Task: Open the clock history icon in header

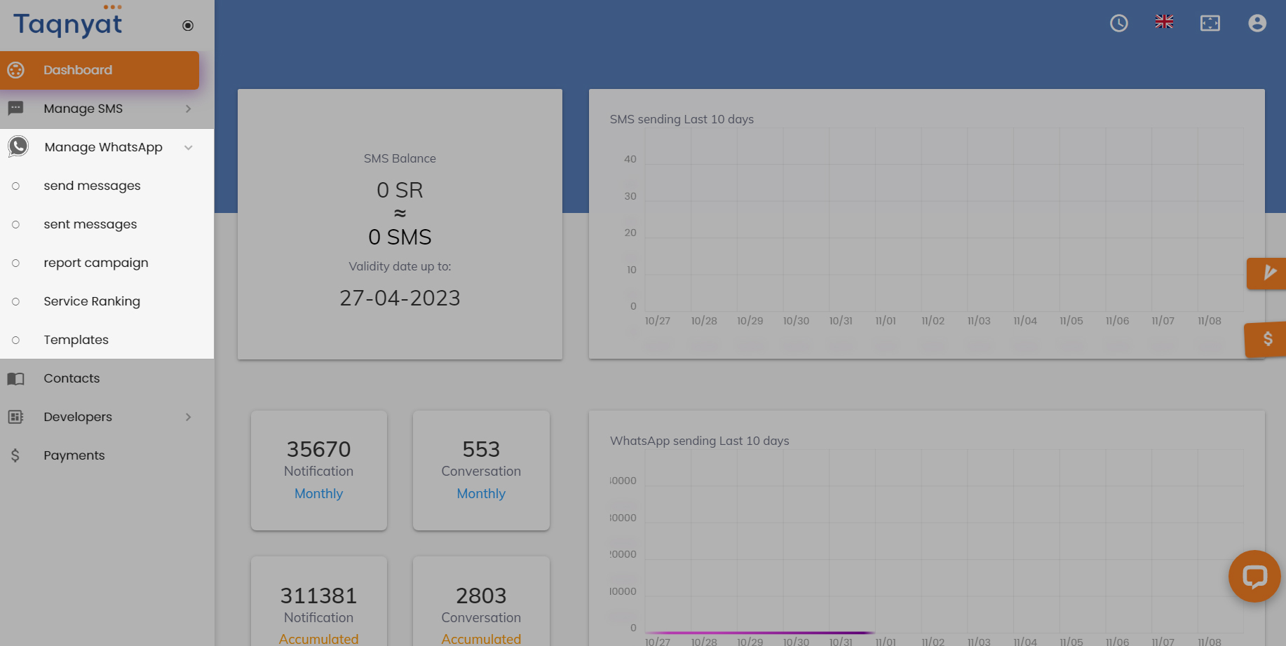Action: coord(1119,23)
